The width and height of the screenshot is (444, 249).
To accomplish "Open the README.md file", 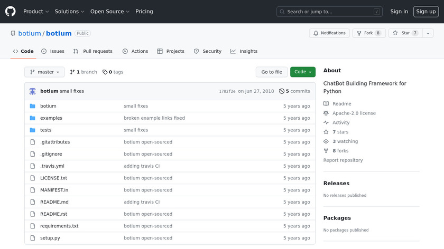I will coord(54,202).
